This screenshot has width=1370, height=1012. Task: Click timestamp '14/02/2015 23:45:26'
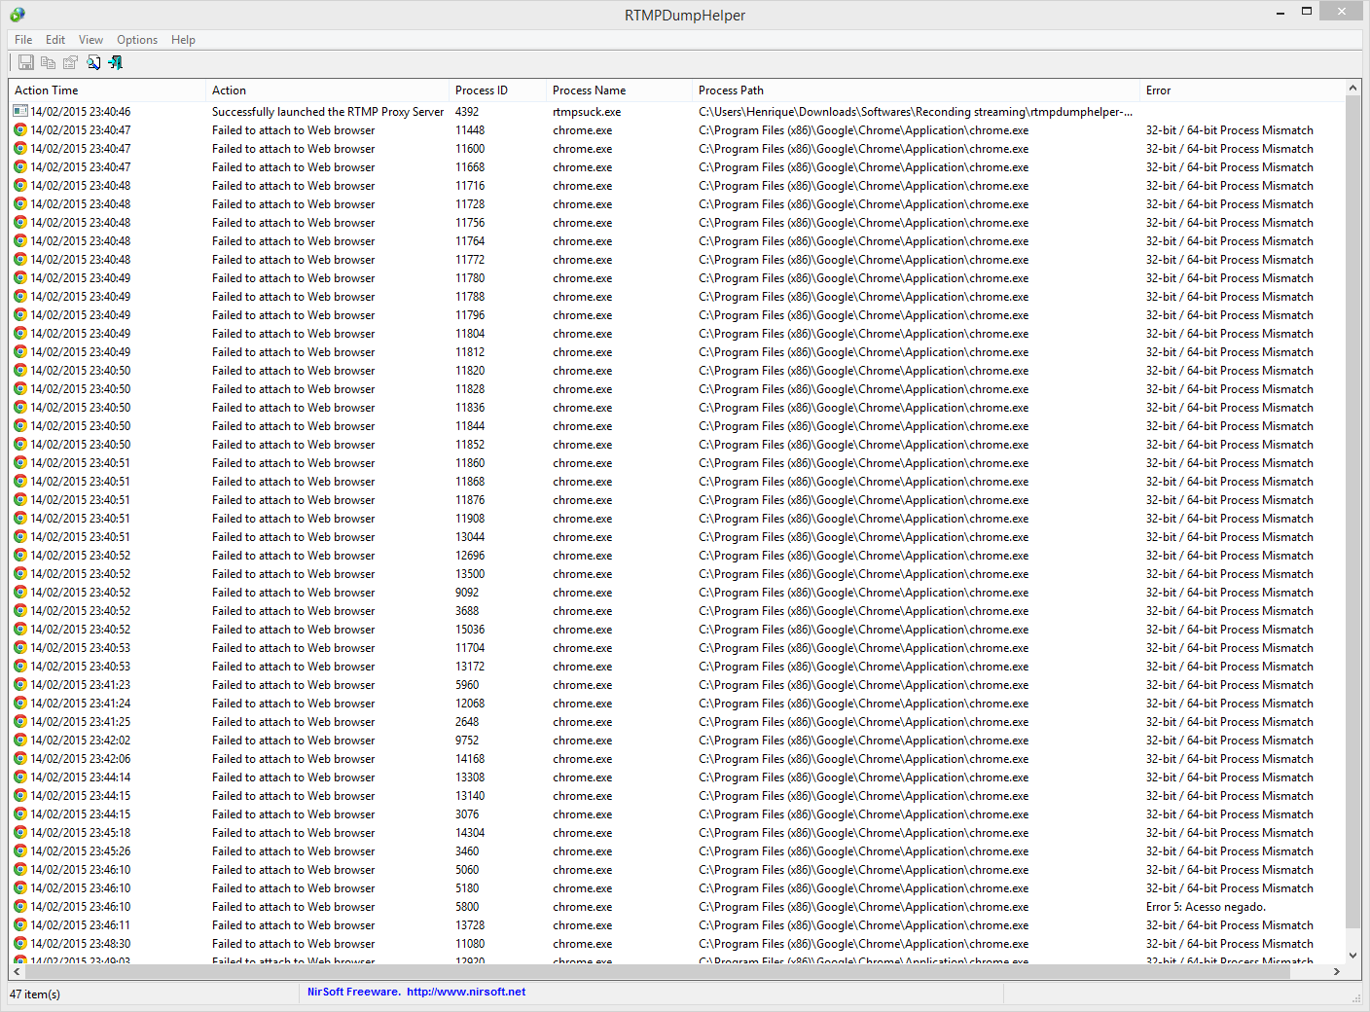click(x=80, y=851)
